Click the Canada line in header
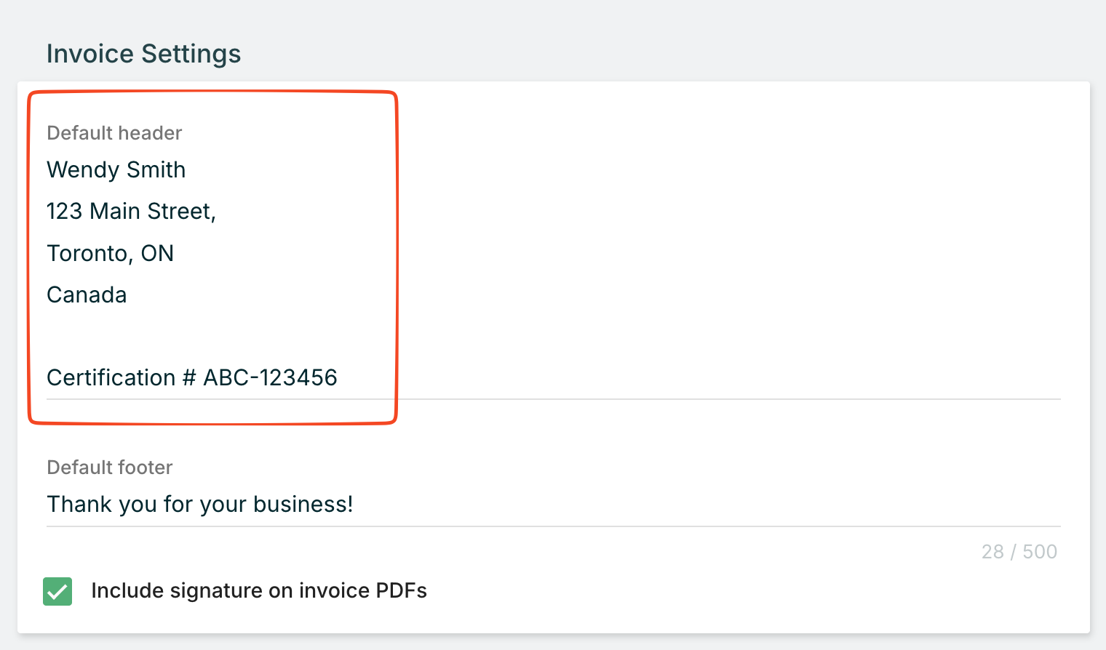 point(87,294)
